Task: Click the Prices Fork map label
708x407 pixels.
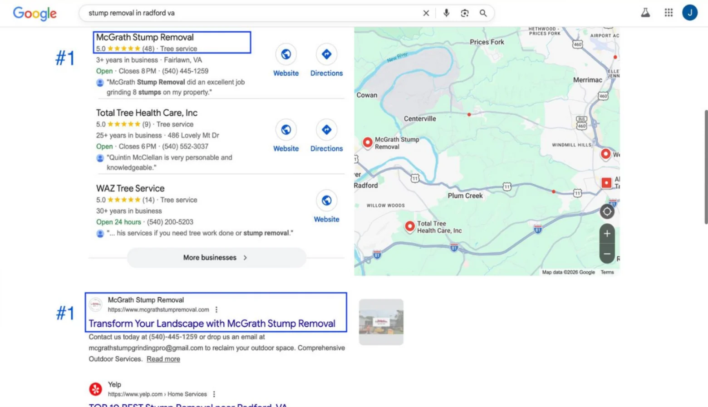Action: [x=487, y=42]
